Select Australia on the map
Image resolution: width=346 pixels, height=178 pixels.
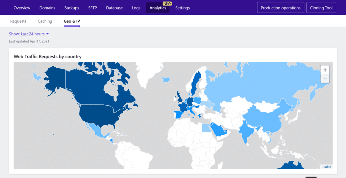(290, 166)
